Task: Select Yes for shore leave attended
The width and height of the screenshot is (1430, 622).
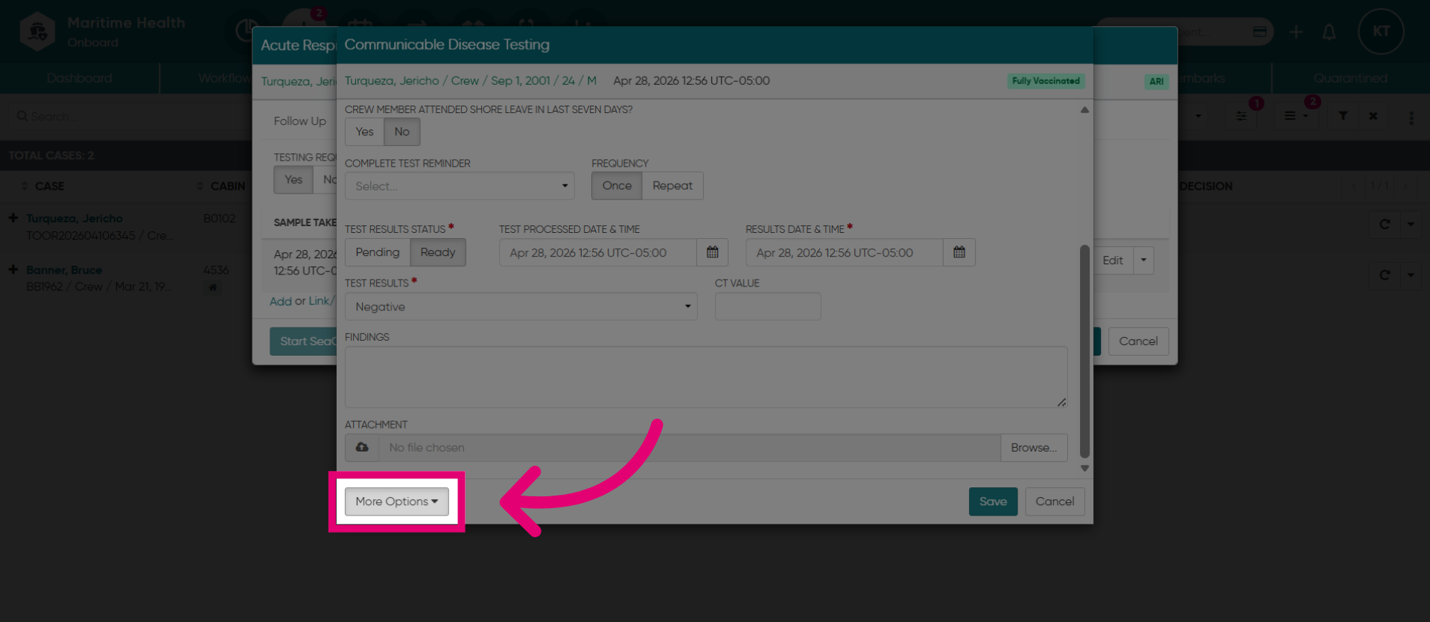Action: (364, 132)
